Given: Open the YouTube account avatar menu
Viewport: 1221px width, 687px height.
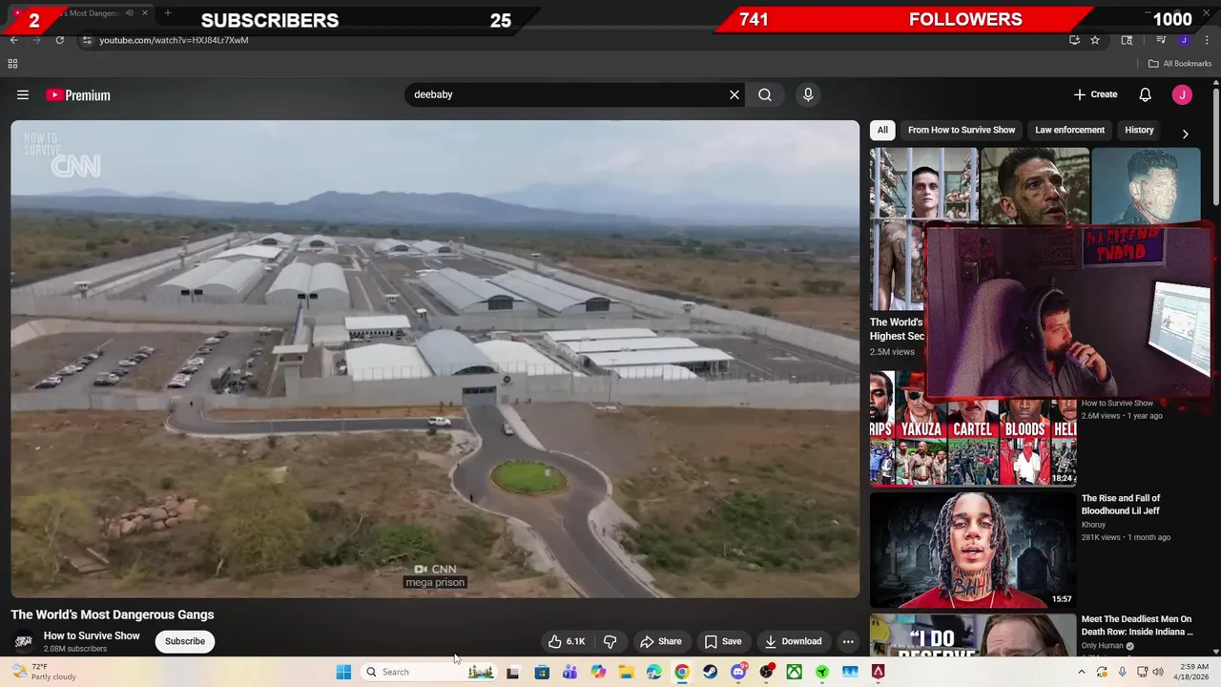Looking at the screenshot, I should tap(1182, 94).
